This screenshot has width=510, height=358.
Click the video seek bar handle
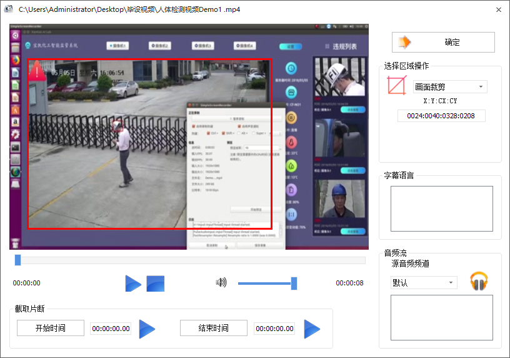point(17,260)
